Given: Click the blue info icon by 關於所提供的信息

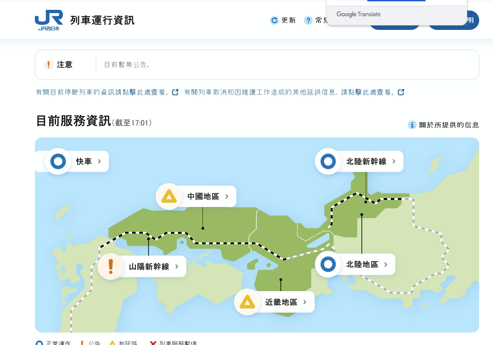Looking at the screenshot, I should (412, 125).
